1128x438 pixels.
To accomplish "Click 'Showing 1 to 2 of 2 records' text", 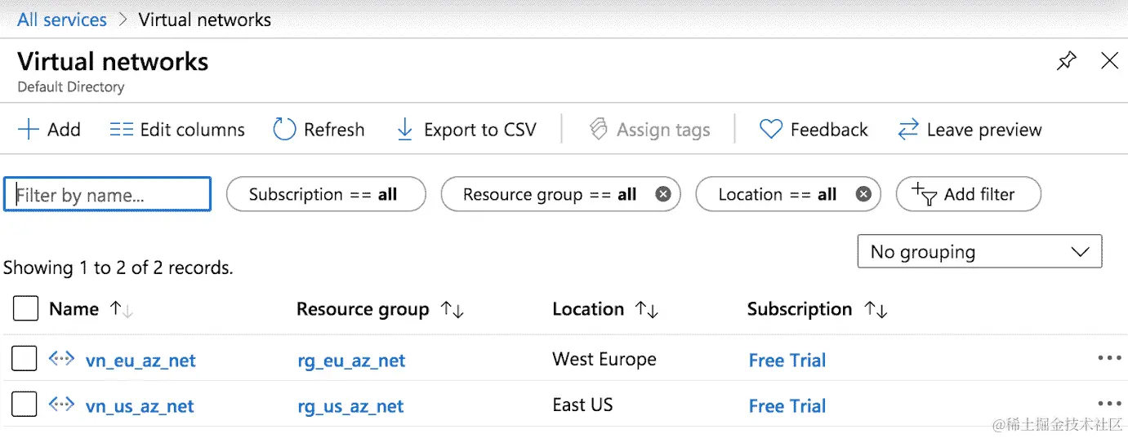I will pyautogui.click(x=118, y=268).
